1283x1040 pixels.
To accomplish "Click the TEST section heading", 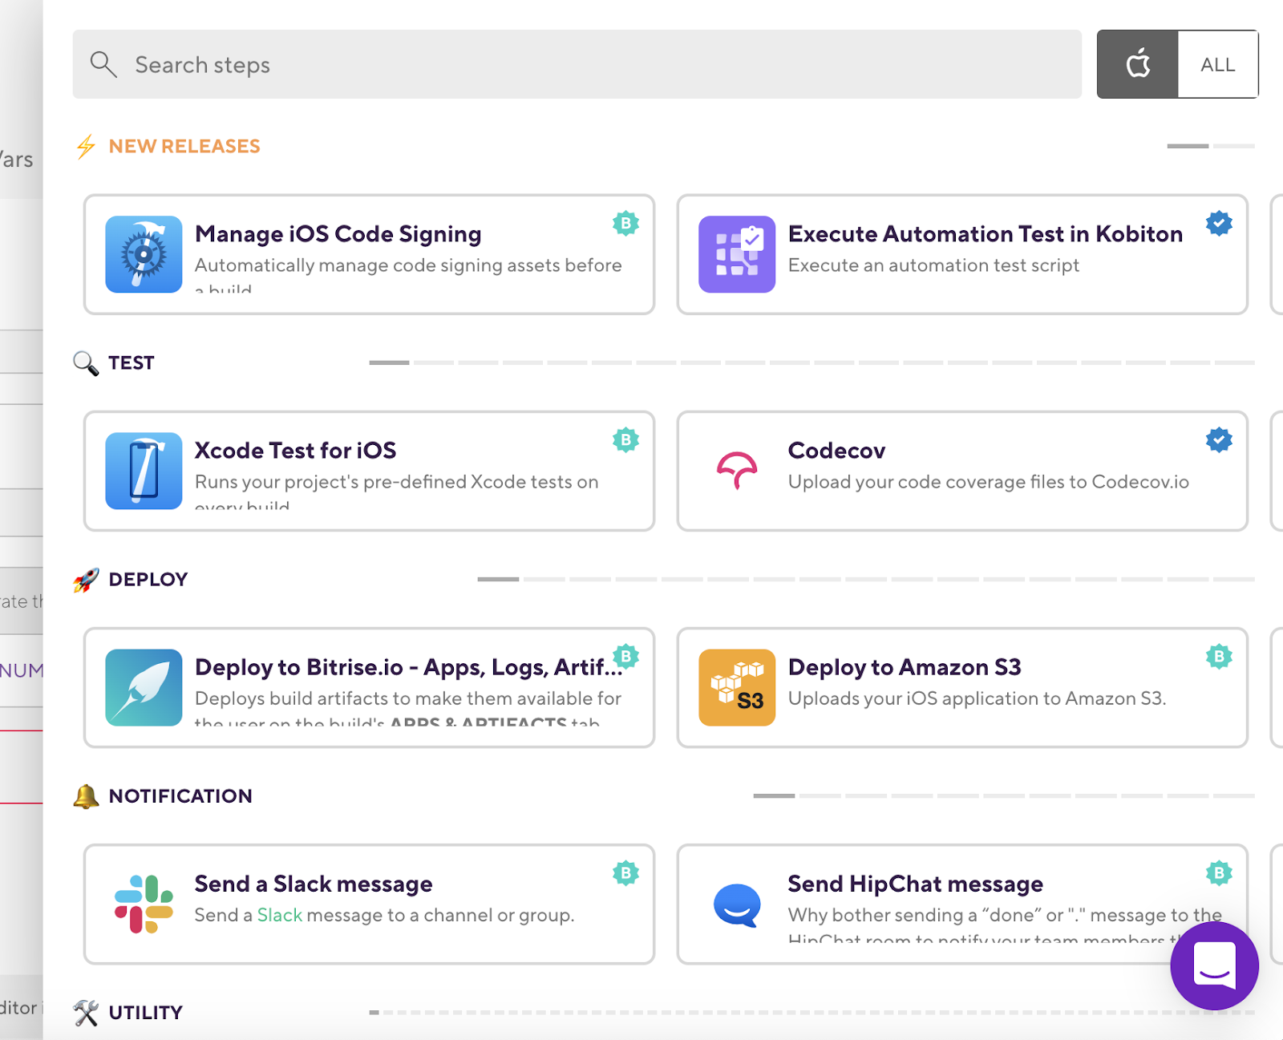I will pyautogui.click(x=132, y=363).
